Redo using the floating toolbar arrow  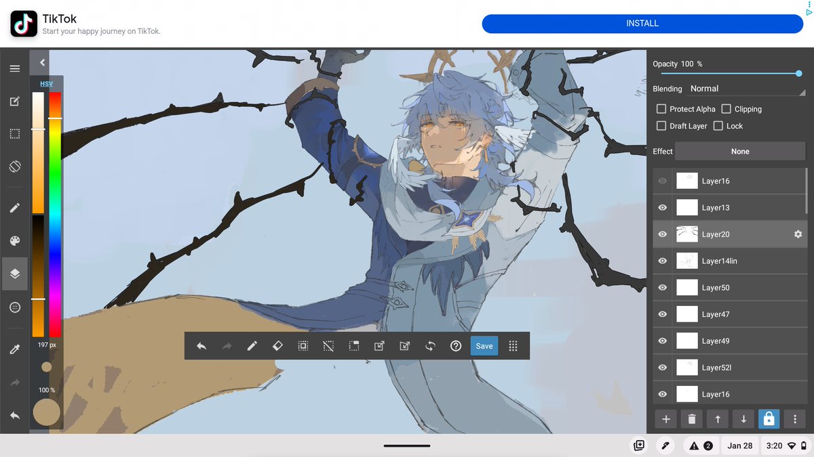tap(227, 346)
